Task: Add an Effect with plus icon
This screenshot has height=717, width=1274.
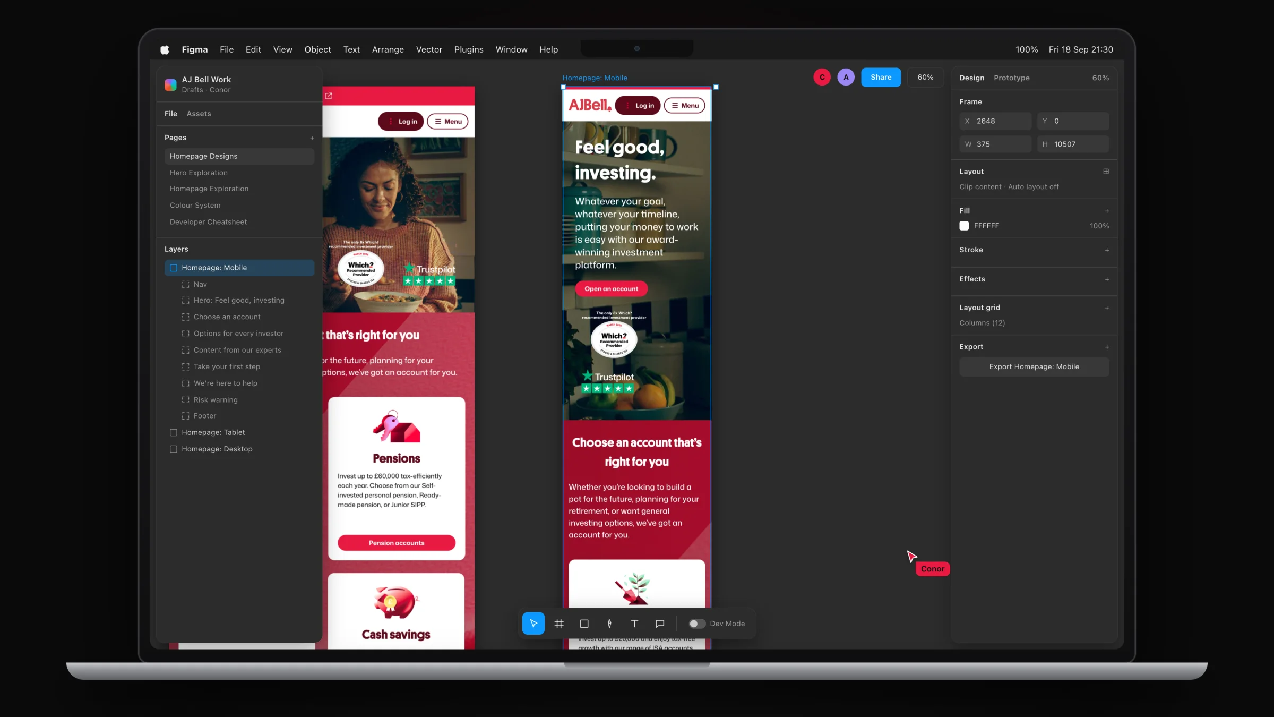Action: point(1107,279)
